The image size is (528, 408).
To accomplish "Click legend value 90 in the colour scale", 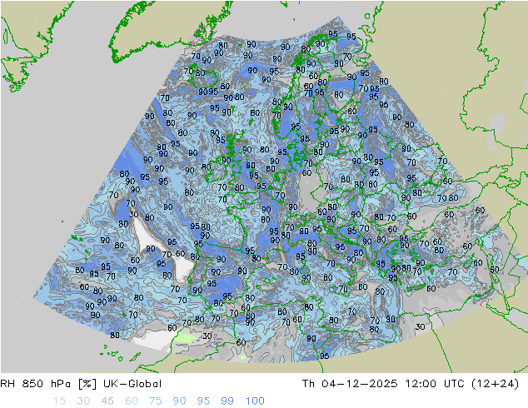I will click(180, 401).
